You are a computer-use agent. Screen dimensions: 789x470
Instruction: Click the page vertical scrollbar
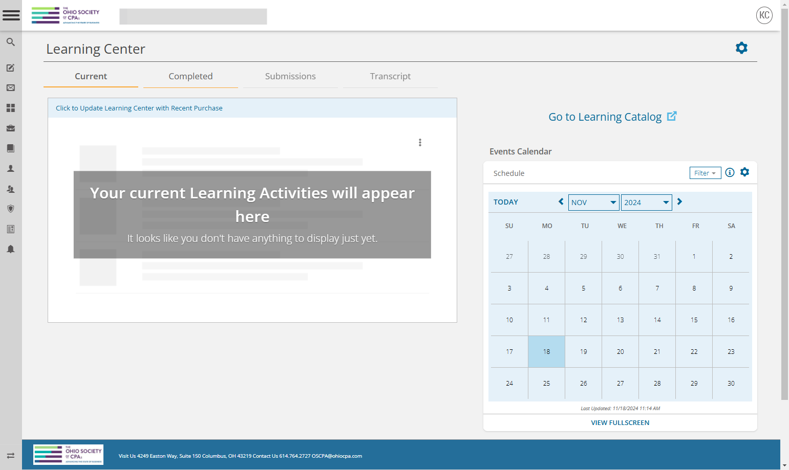point(784,205)
